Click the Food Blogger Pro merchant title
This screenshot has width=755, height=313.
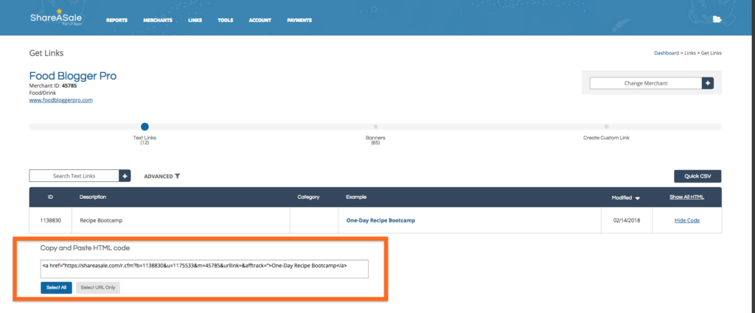point(73,76)
